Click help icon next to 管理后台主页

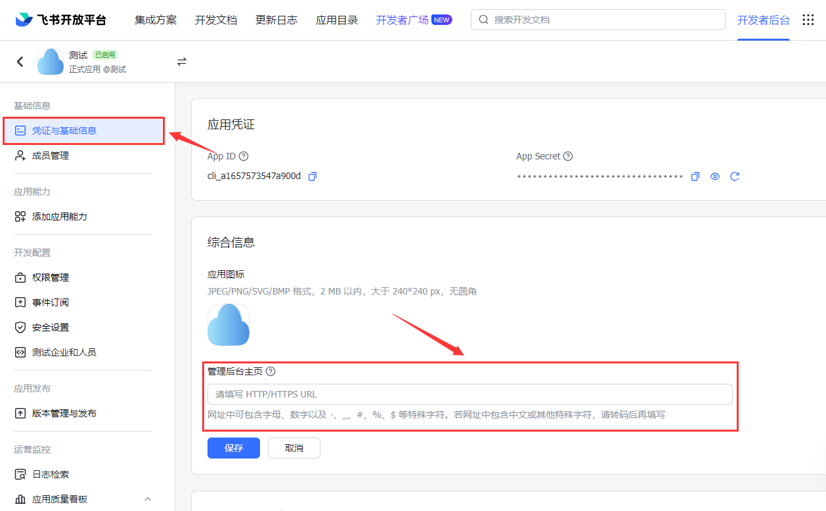pyautogui.click(x=271, y=371)
